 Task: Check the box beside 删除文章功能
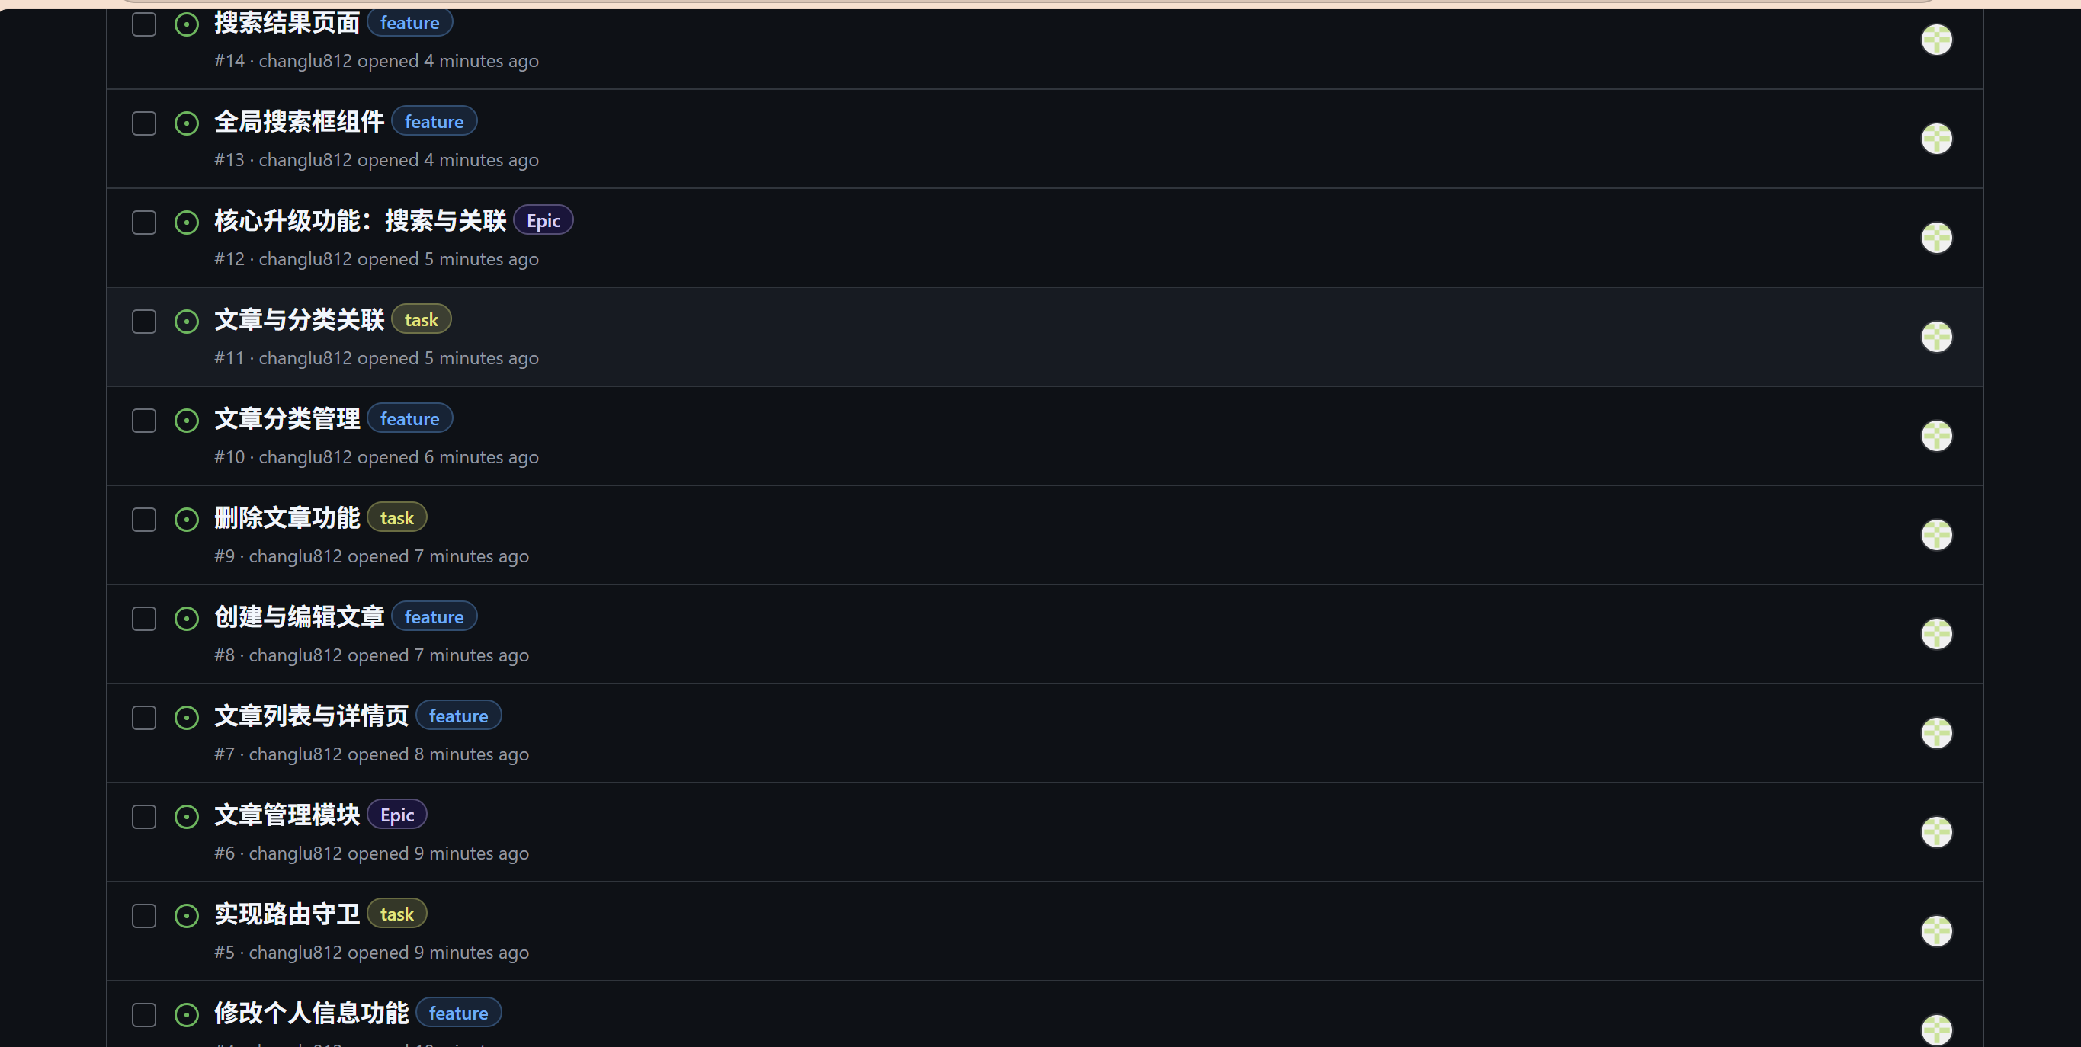pyautogui.click(x=144, y=520)
